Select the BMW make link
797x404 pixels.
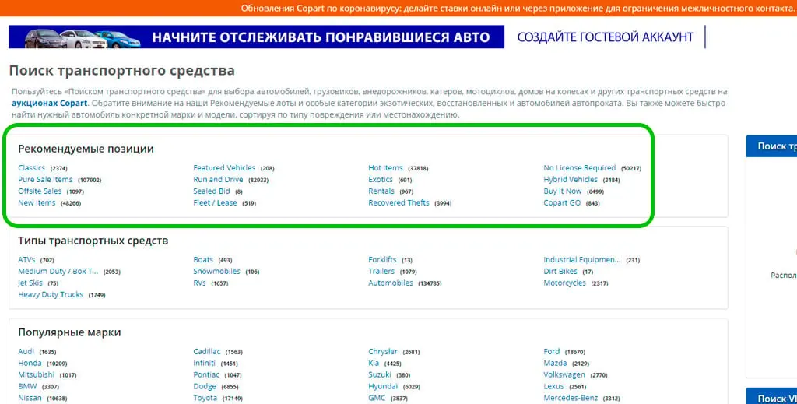point(27,387)
